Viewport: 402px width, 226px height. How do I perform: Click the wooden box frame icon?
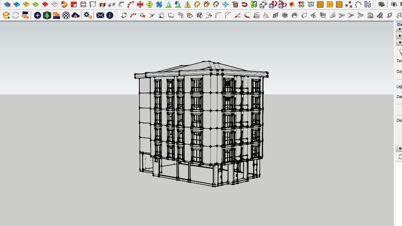[x=102, y=4]
